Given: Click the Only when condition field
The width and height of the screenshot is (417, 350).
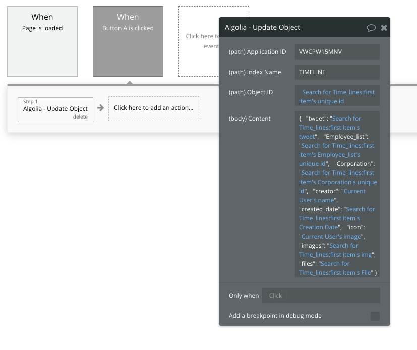Looking at the screenshot, I should [x=321, y=296].
